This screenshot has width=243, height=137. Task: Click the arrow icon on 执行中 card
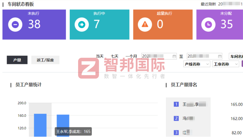82,25
